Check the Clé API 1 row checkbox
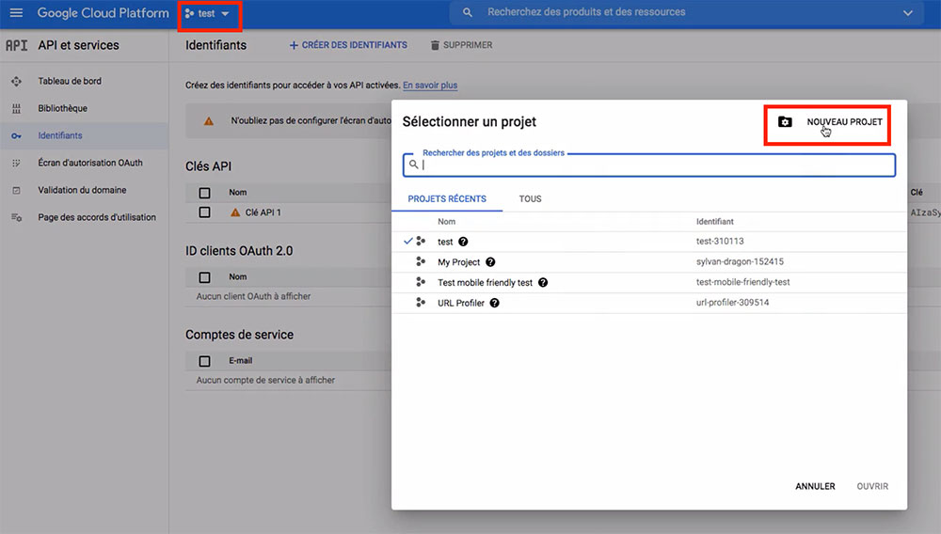This screenshot has width=941, height=534. [204, 212]
